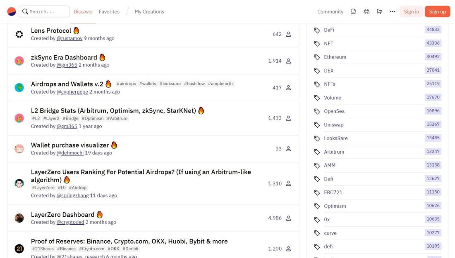
Task: Click the docs icon in header
Action: click(353, 12)
